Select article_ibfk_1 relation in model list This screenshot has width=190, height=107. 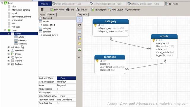pos(49,25)
